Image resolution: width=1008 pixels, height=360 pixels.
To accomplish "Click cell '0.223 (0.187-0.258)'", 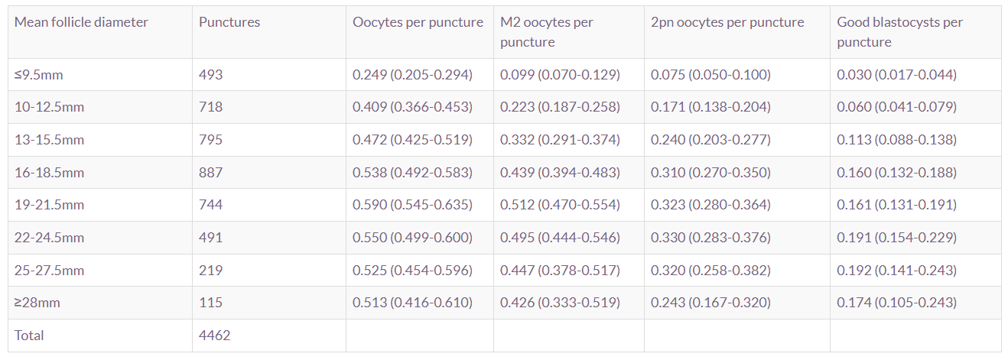I will pyautogui.click(x=560, y=107).
